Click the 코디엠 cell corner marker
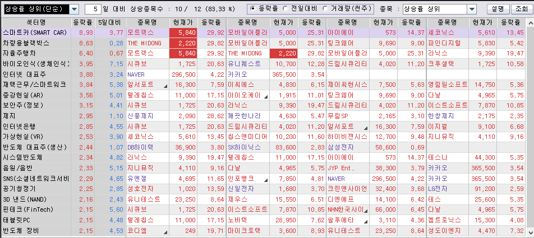This screenshot has height=238, width=534. tap(165, 233)
